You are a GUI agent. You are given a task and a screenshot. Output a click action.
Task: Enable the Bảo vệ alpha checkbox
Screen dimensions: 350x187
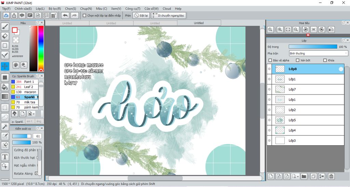270,60
